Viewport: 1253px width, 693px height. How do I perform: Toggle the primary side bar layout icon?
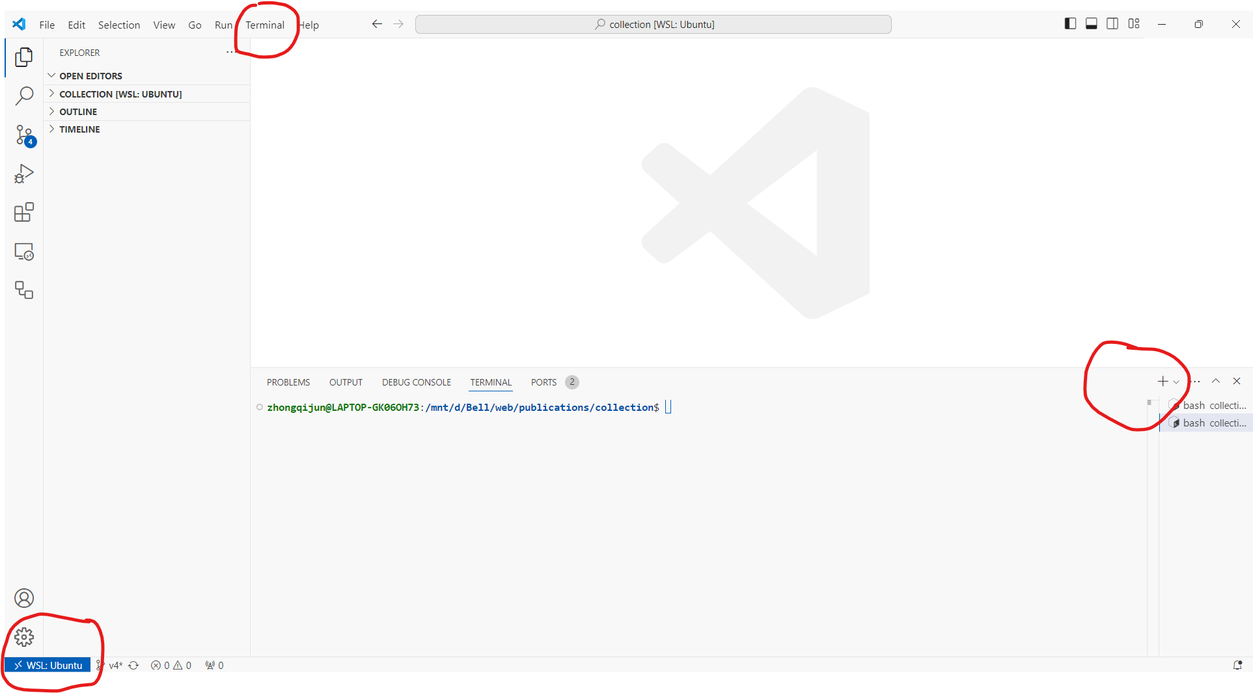(x=1070, y=24)
